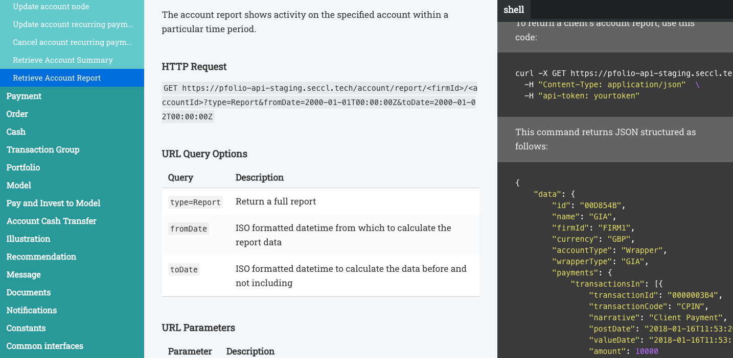Expand the Payment section in sidebar
Screen dimensions: 733x358
pyautogui.click(x=24, y=96)
